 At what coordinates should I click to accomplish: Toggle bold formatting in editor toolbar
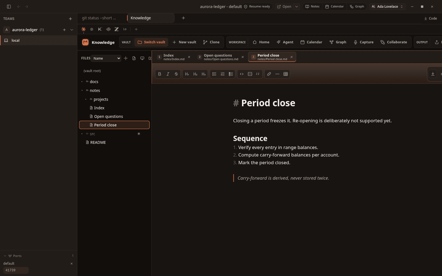(159, 74)
